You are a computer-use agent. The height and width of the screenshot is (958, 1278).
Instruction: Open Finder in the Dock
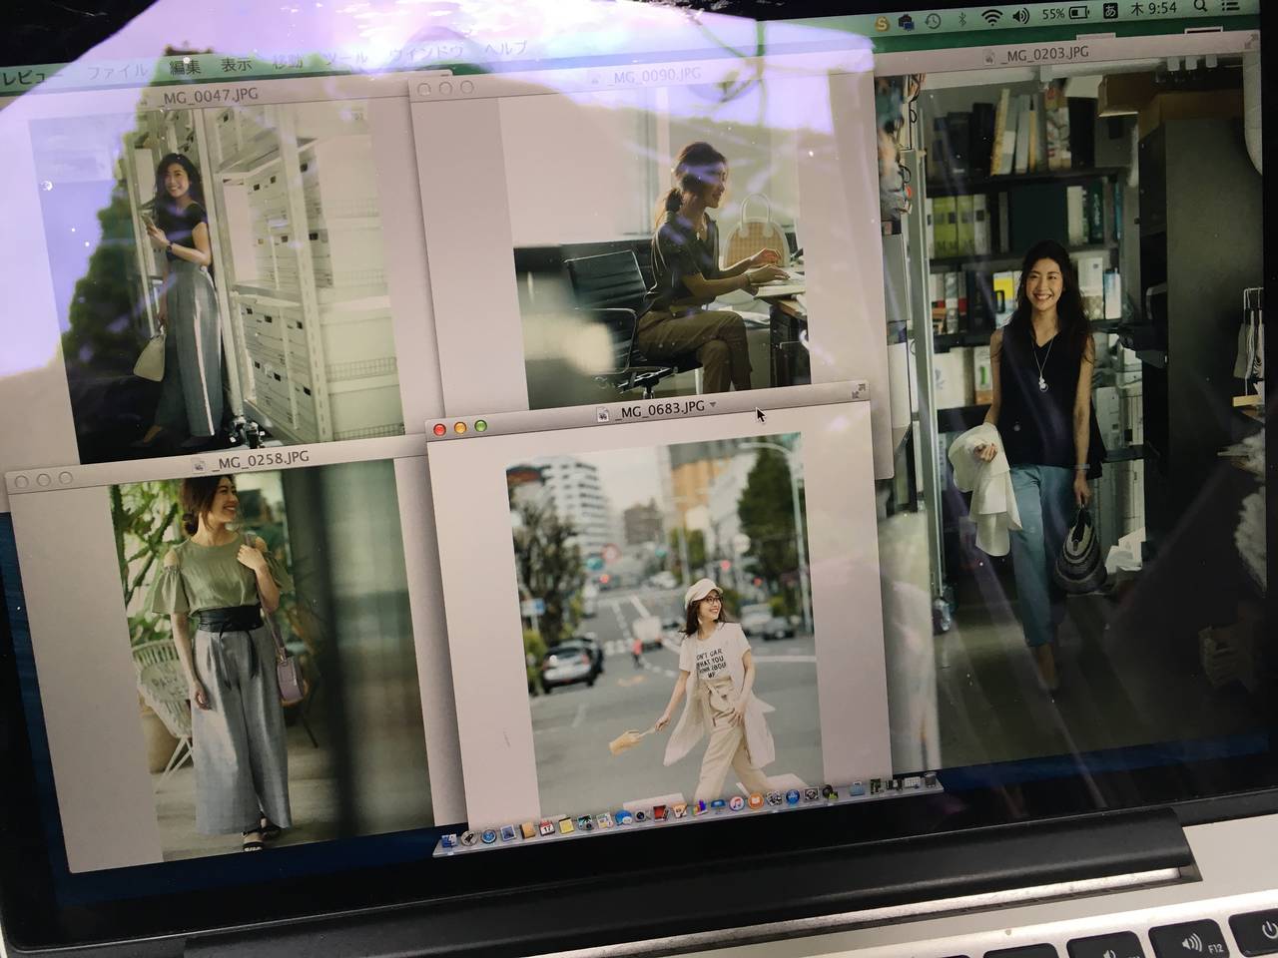tap(449, 840)
